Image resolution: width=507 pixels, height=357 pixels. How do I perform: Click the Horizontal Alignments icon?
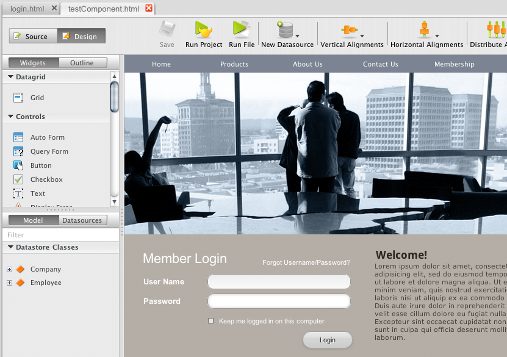point(425,29)
